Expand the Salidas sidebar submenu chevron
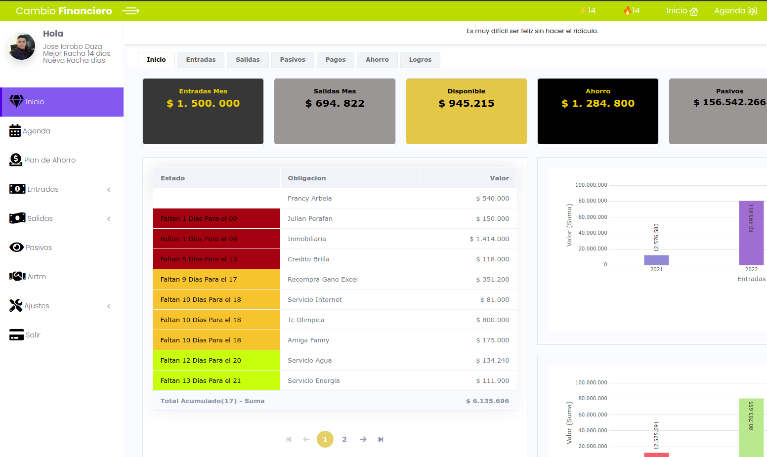 point(109,219)
